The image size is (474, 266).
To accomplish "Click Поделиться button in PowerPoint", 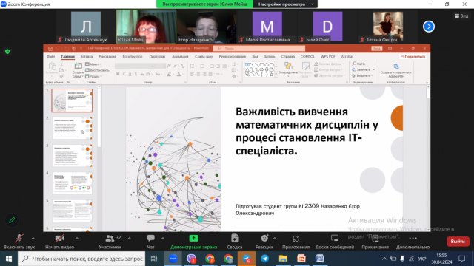I will point(413,56).
